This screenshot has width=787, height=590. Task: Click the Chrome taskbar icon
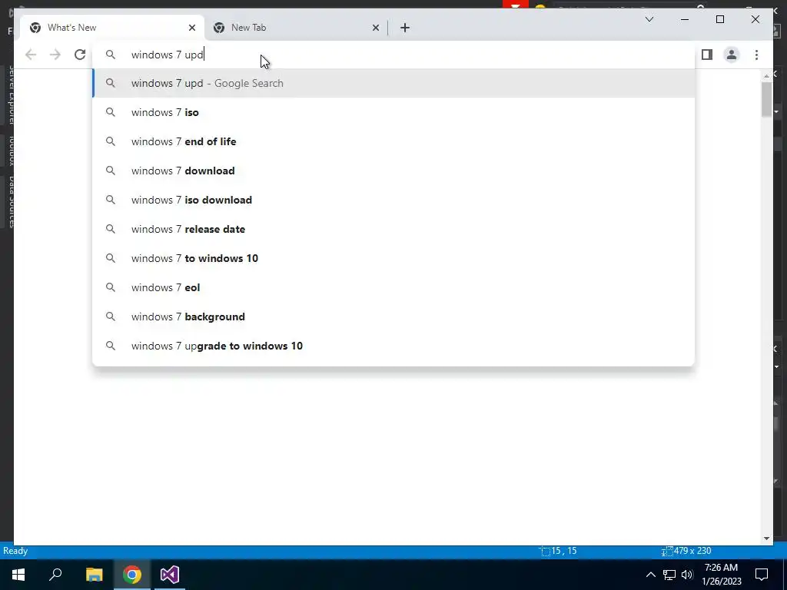(x=132, y=575)
